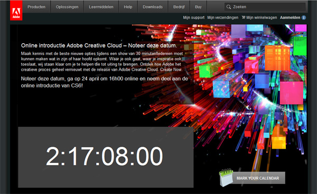Open the Producten menu
Screen dimensions: 317x194
point(36,7)
